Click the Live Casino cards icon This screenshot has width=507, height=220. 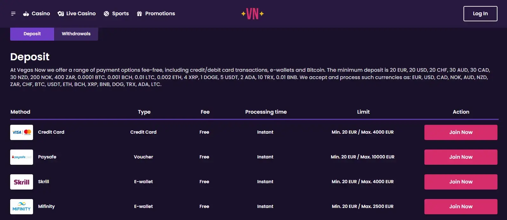(x=61, y=14)
